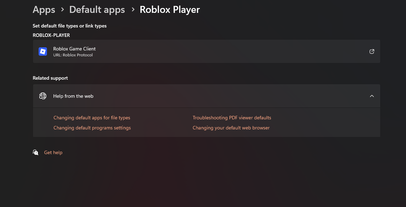Click the Get help chat bubble icon

click(35, 152)
